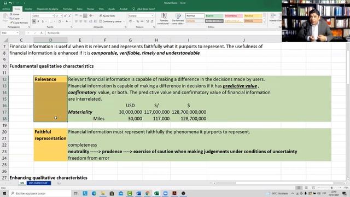The height and width of the screenshot is (197, 350).
Task: Click the Combinar y centrar button
Action: [x=110, y=21]
